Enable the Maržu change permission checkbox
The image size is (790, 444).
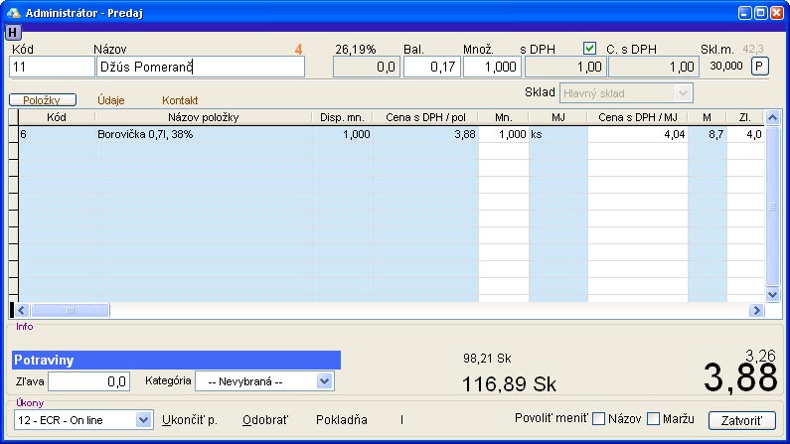click(x=654, y=419)
